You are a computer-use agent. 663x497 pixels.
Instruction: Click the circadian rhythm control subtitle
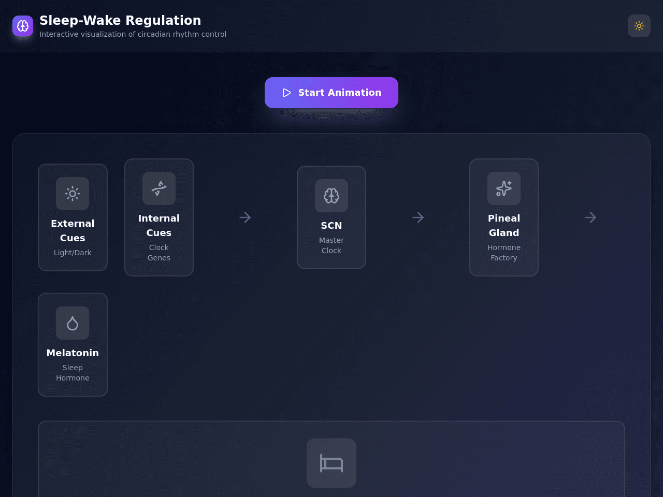[x=133, y=34]
